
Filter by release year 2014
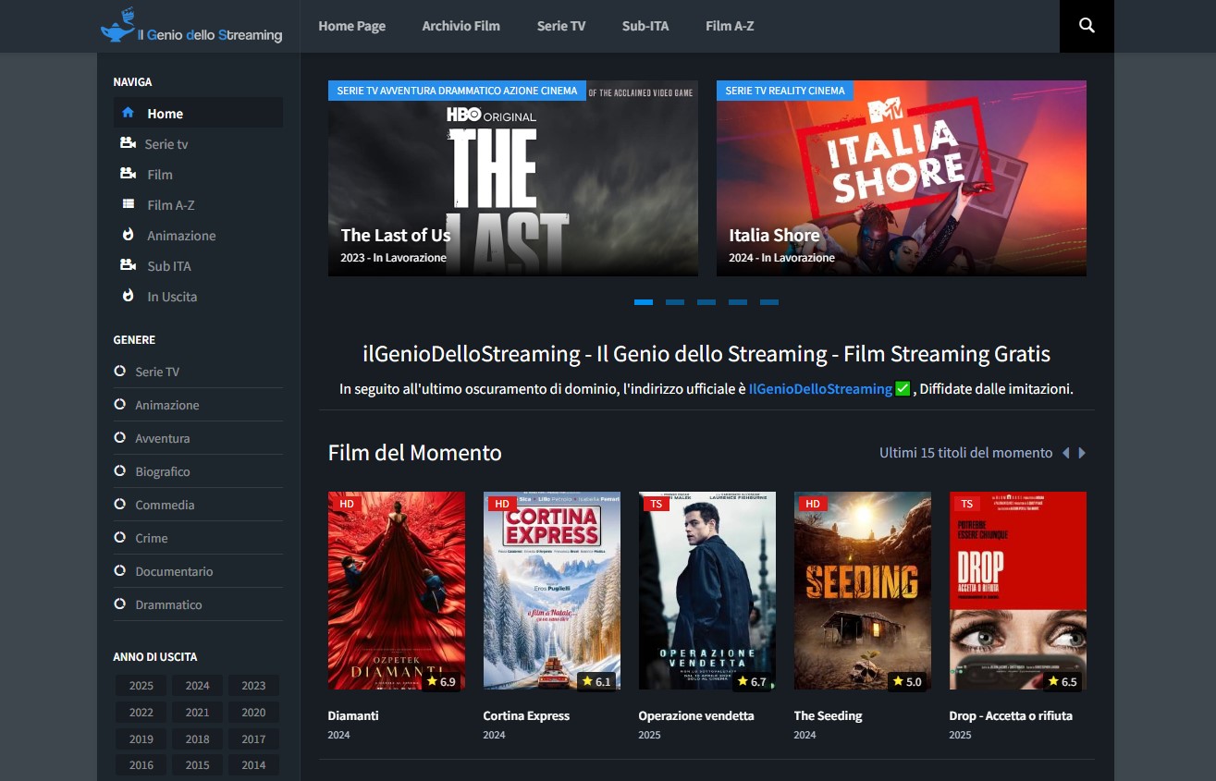click(x=253, y=765)
